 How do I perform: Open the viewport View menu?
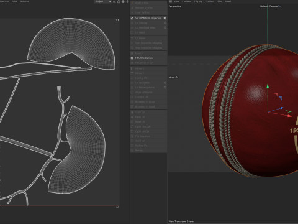pyautogui.click(x=176, y=1)
